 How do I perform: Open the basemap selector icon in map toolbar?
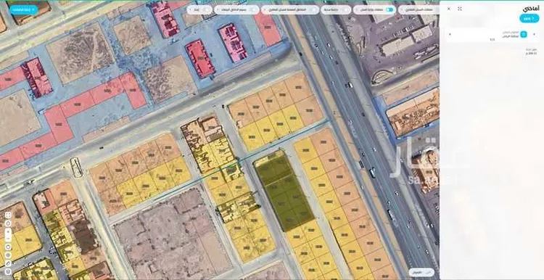[x=8, y=247]
